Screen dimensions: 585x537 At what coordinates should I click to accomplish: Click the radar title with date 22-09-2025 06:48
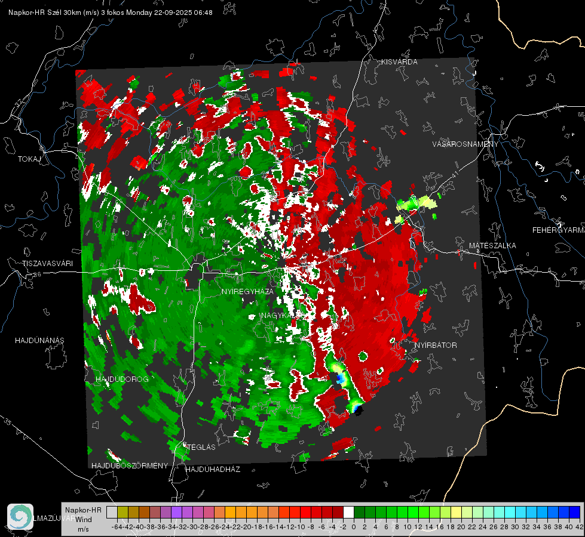tap(111, 13)
